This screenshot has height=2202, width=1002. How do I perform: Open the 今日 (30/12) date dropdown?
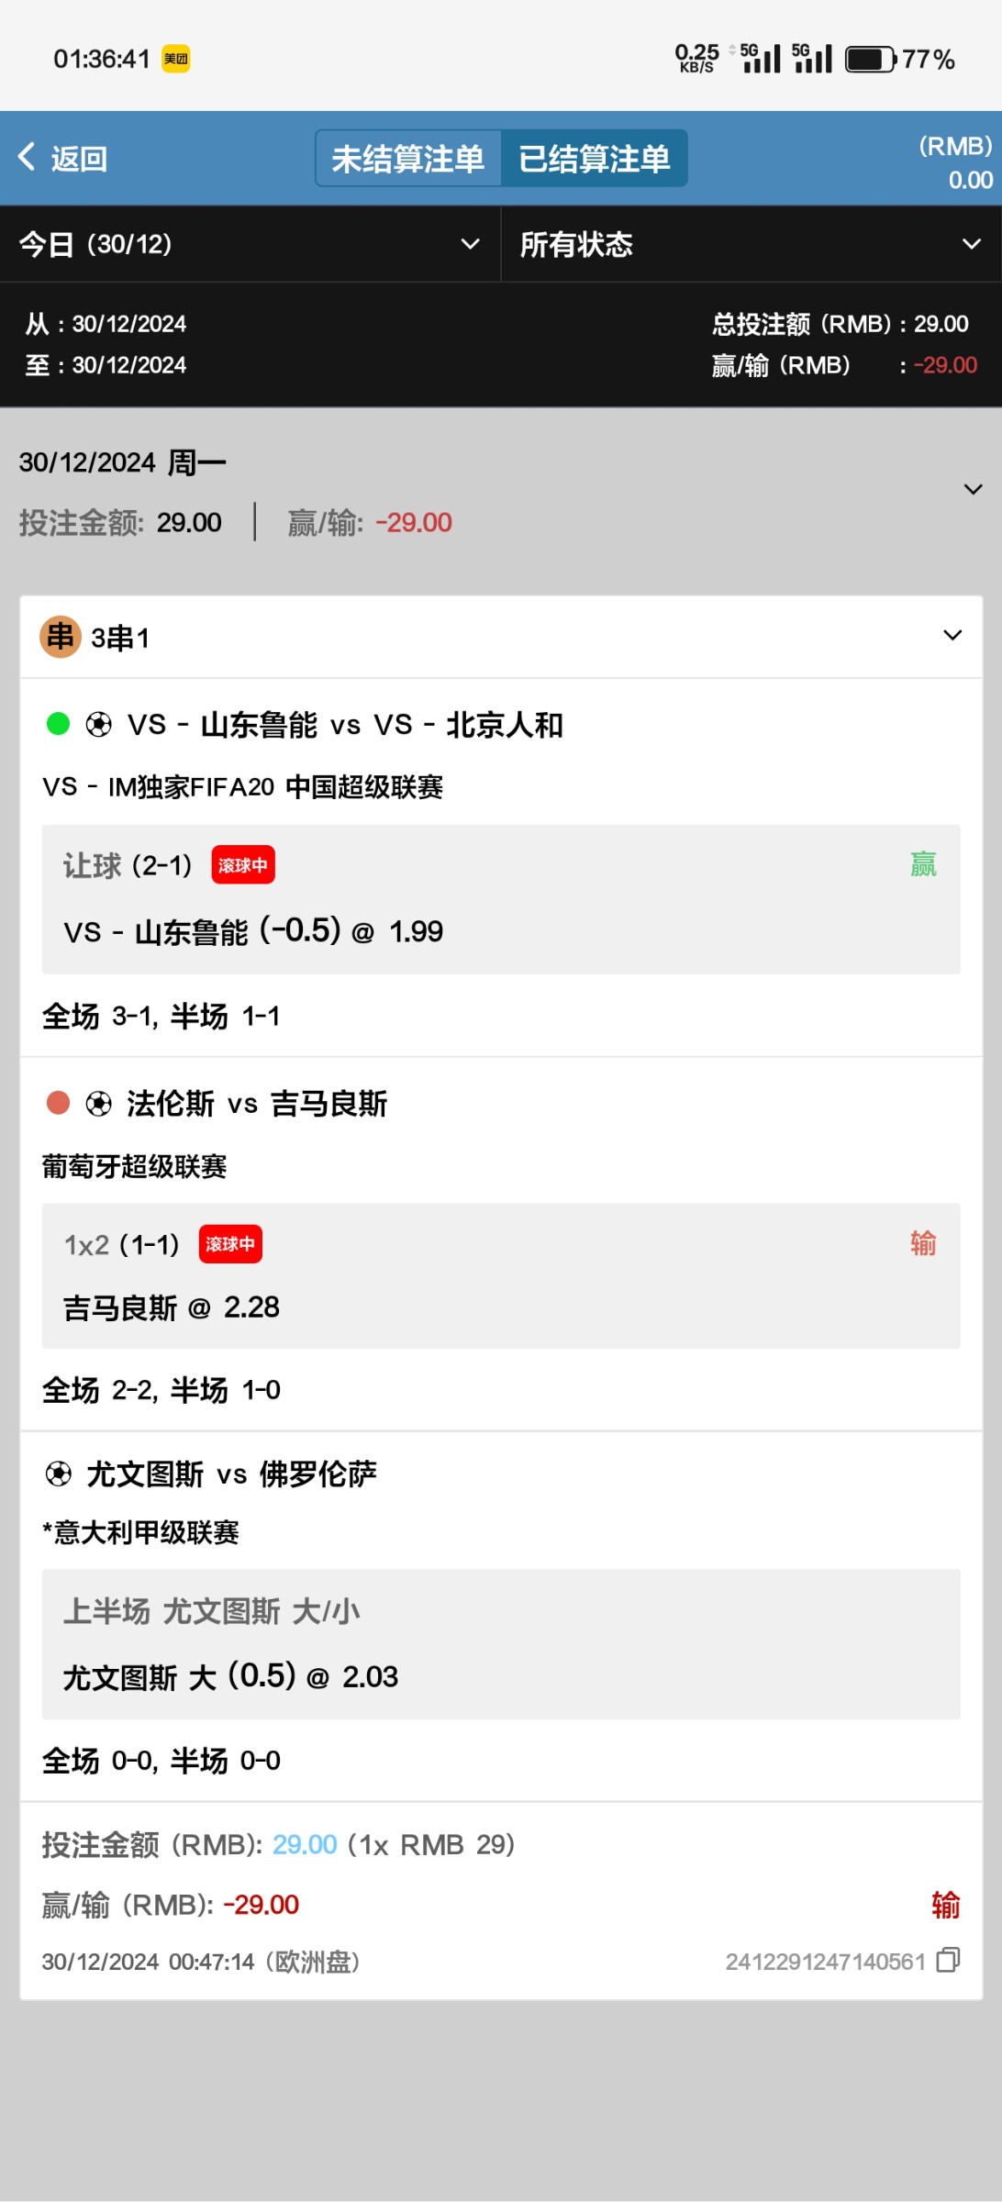click(x=250, y=244)
